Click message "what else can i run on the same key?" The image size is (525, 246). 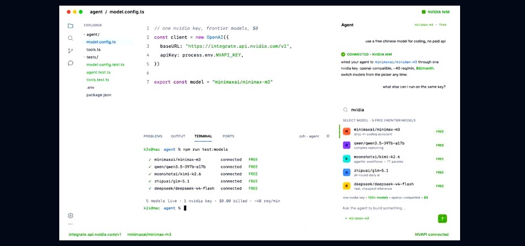pyautogui.click(x=414, y=87)
